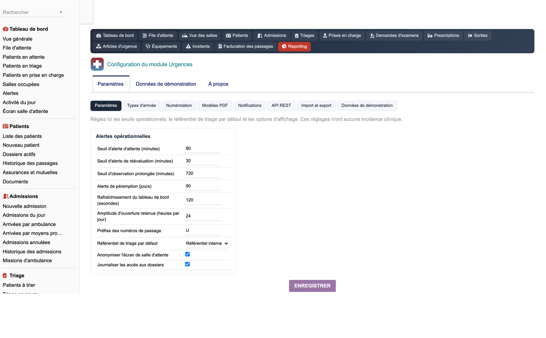Open Types d'arrivée sub-tab
This screenshot has height=338, width=546.
pyautogui.click(x=142, y=105)
